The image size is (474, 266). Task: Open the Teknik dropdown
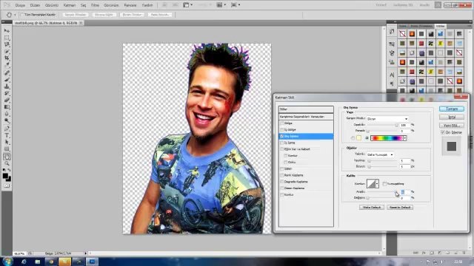point(380,154)
